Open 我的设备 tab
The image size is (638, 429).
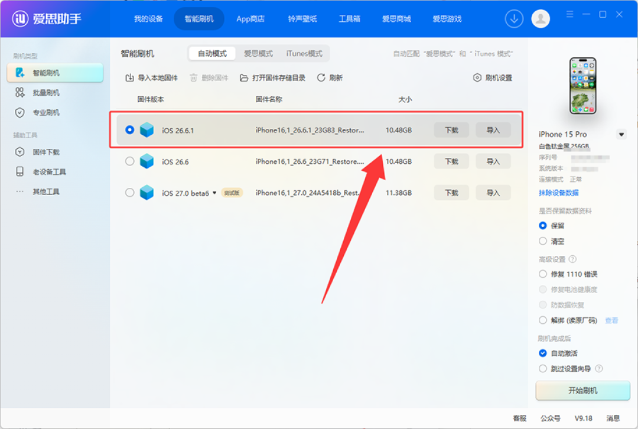tap(148, 19)
